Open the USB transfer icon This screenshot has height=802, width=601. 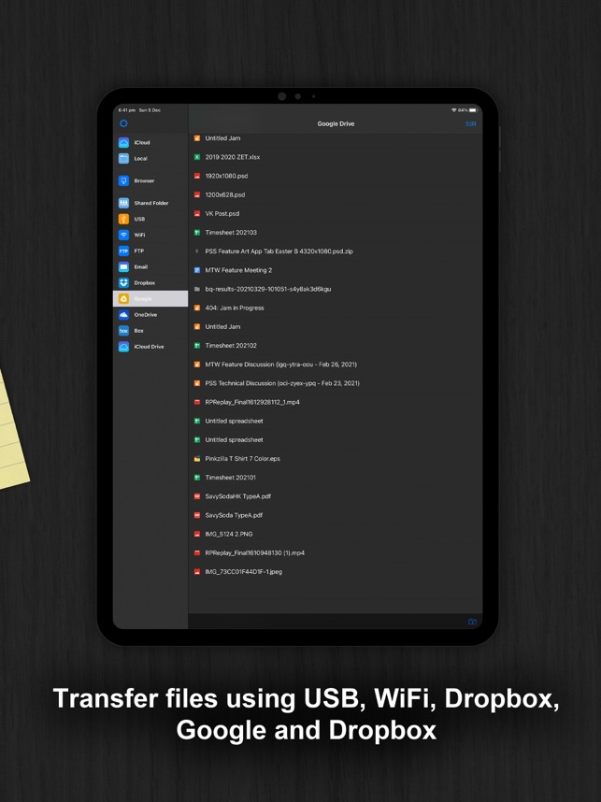[123, 219]
